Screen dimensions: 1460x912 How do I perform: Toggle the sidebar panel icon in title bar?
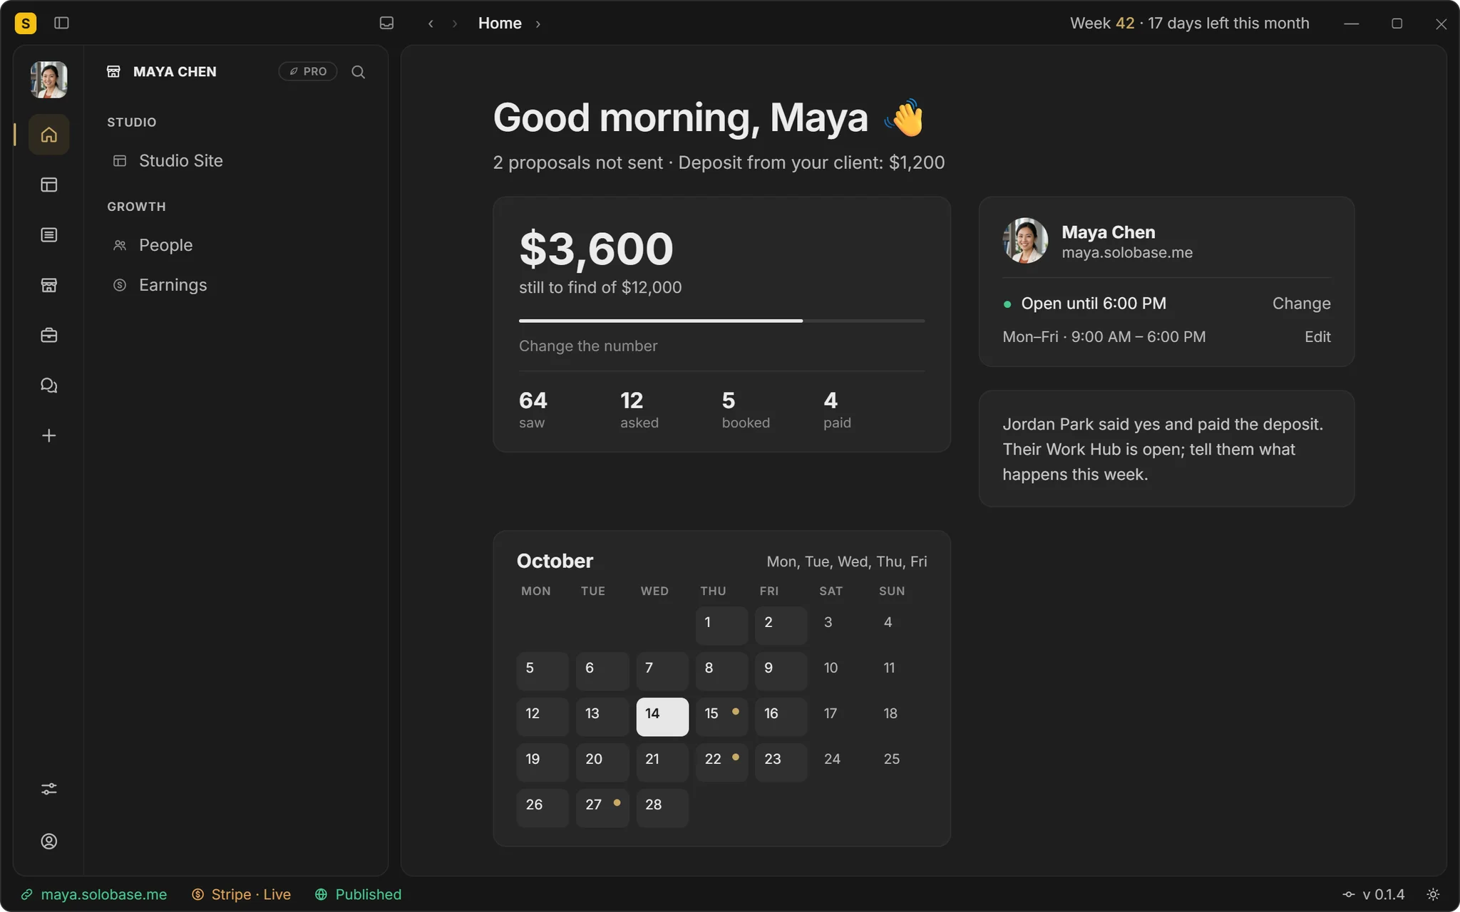[x=61, y=23]
